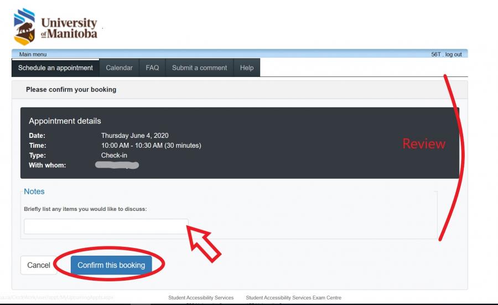Open the Help tab
Screen dimensions: 498x305
tap(247, 68)
